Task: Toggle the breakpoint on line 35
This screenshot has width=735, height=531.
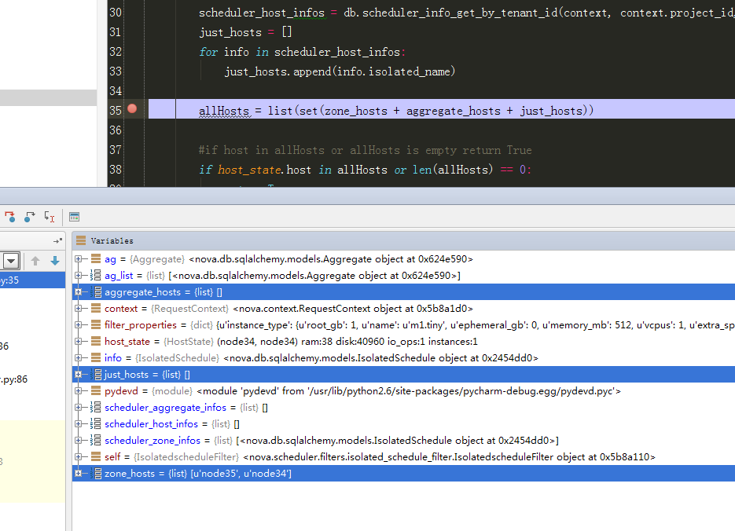Action: click(132, 108)
